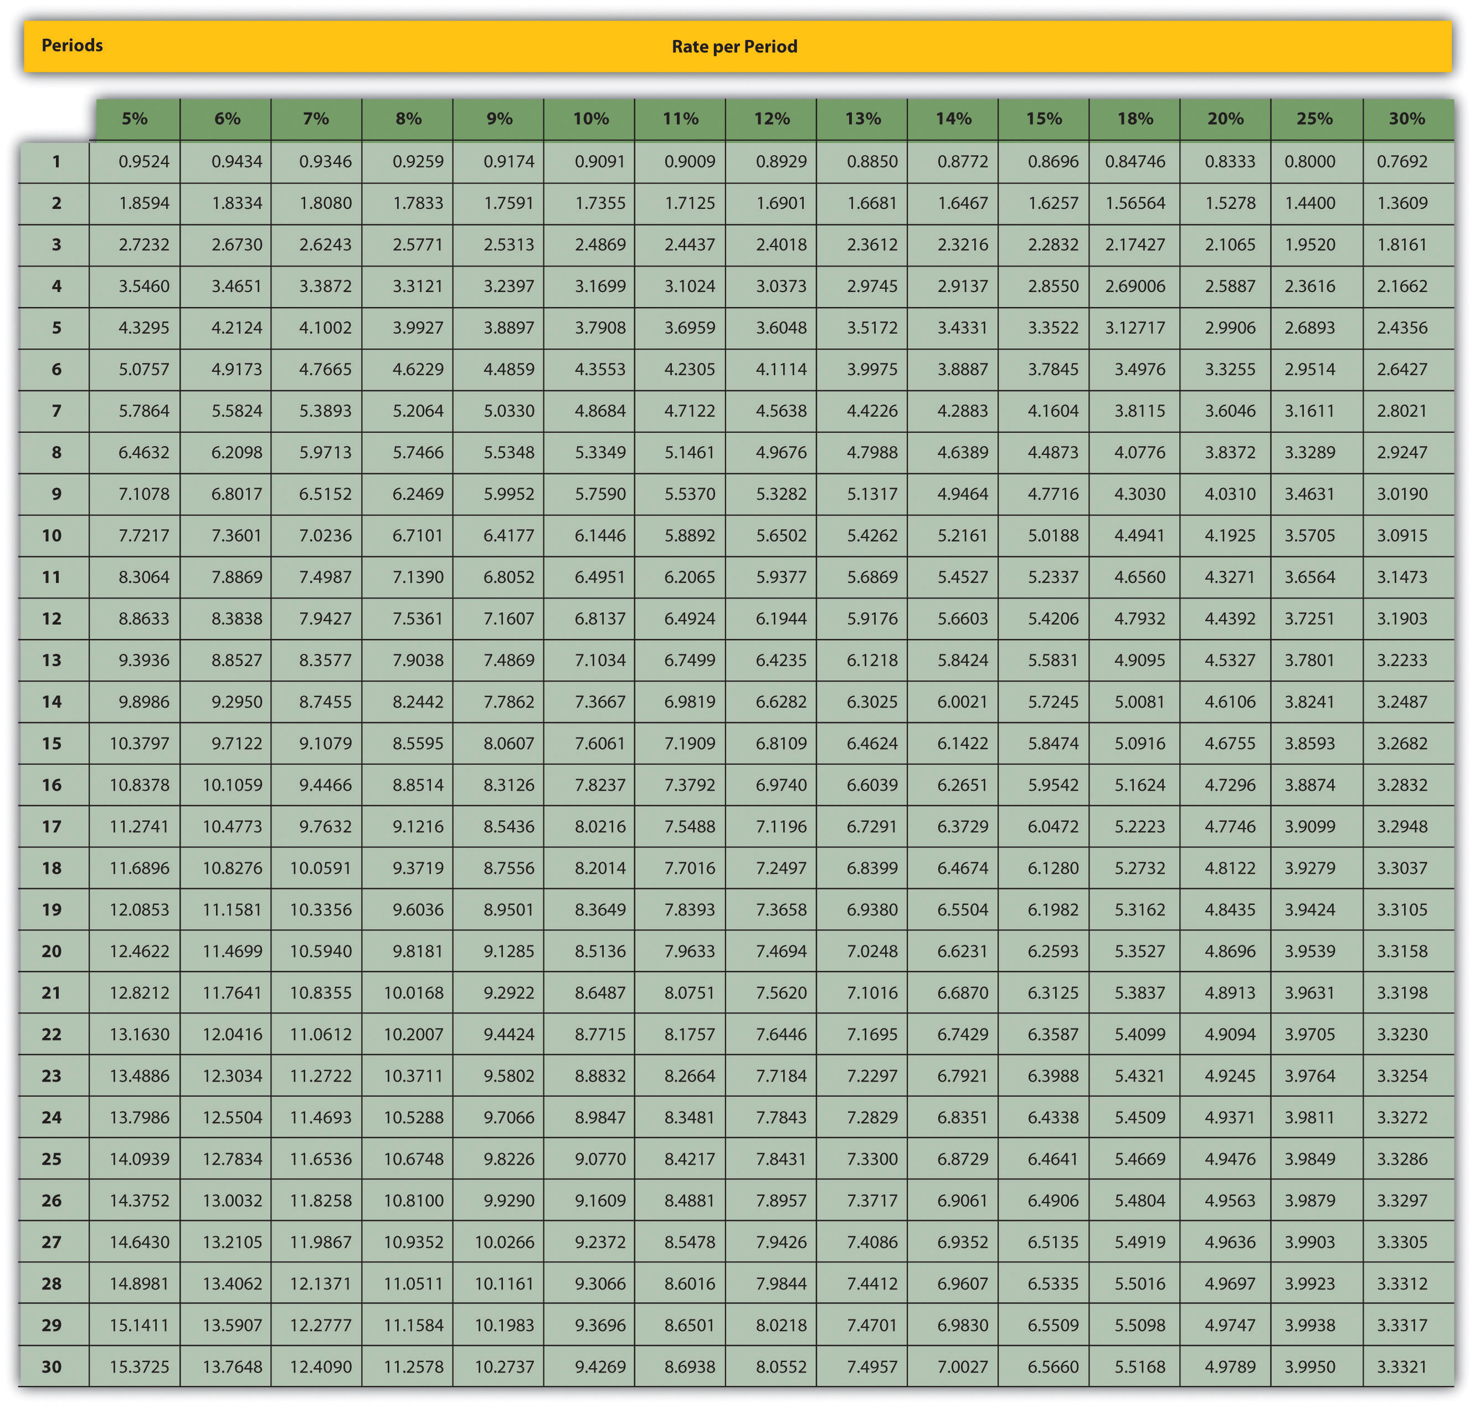This screenshot has height=1407, width=1475.
Task: Click the cell showing 3.3321
Action: [1401, 1367]
